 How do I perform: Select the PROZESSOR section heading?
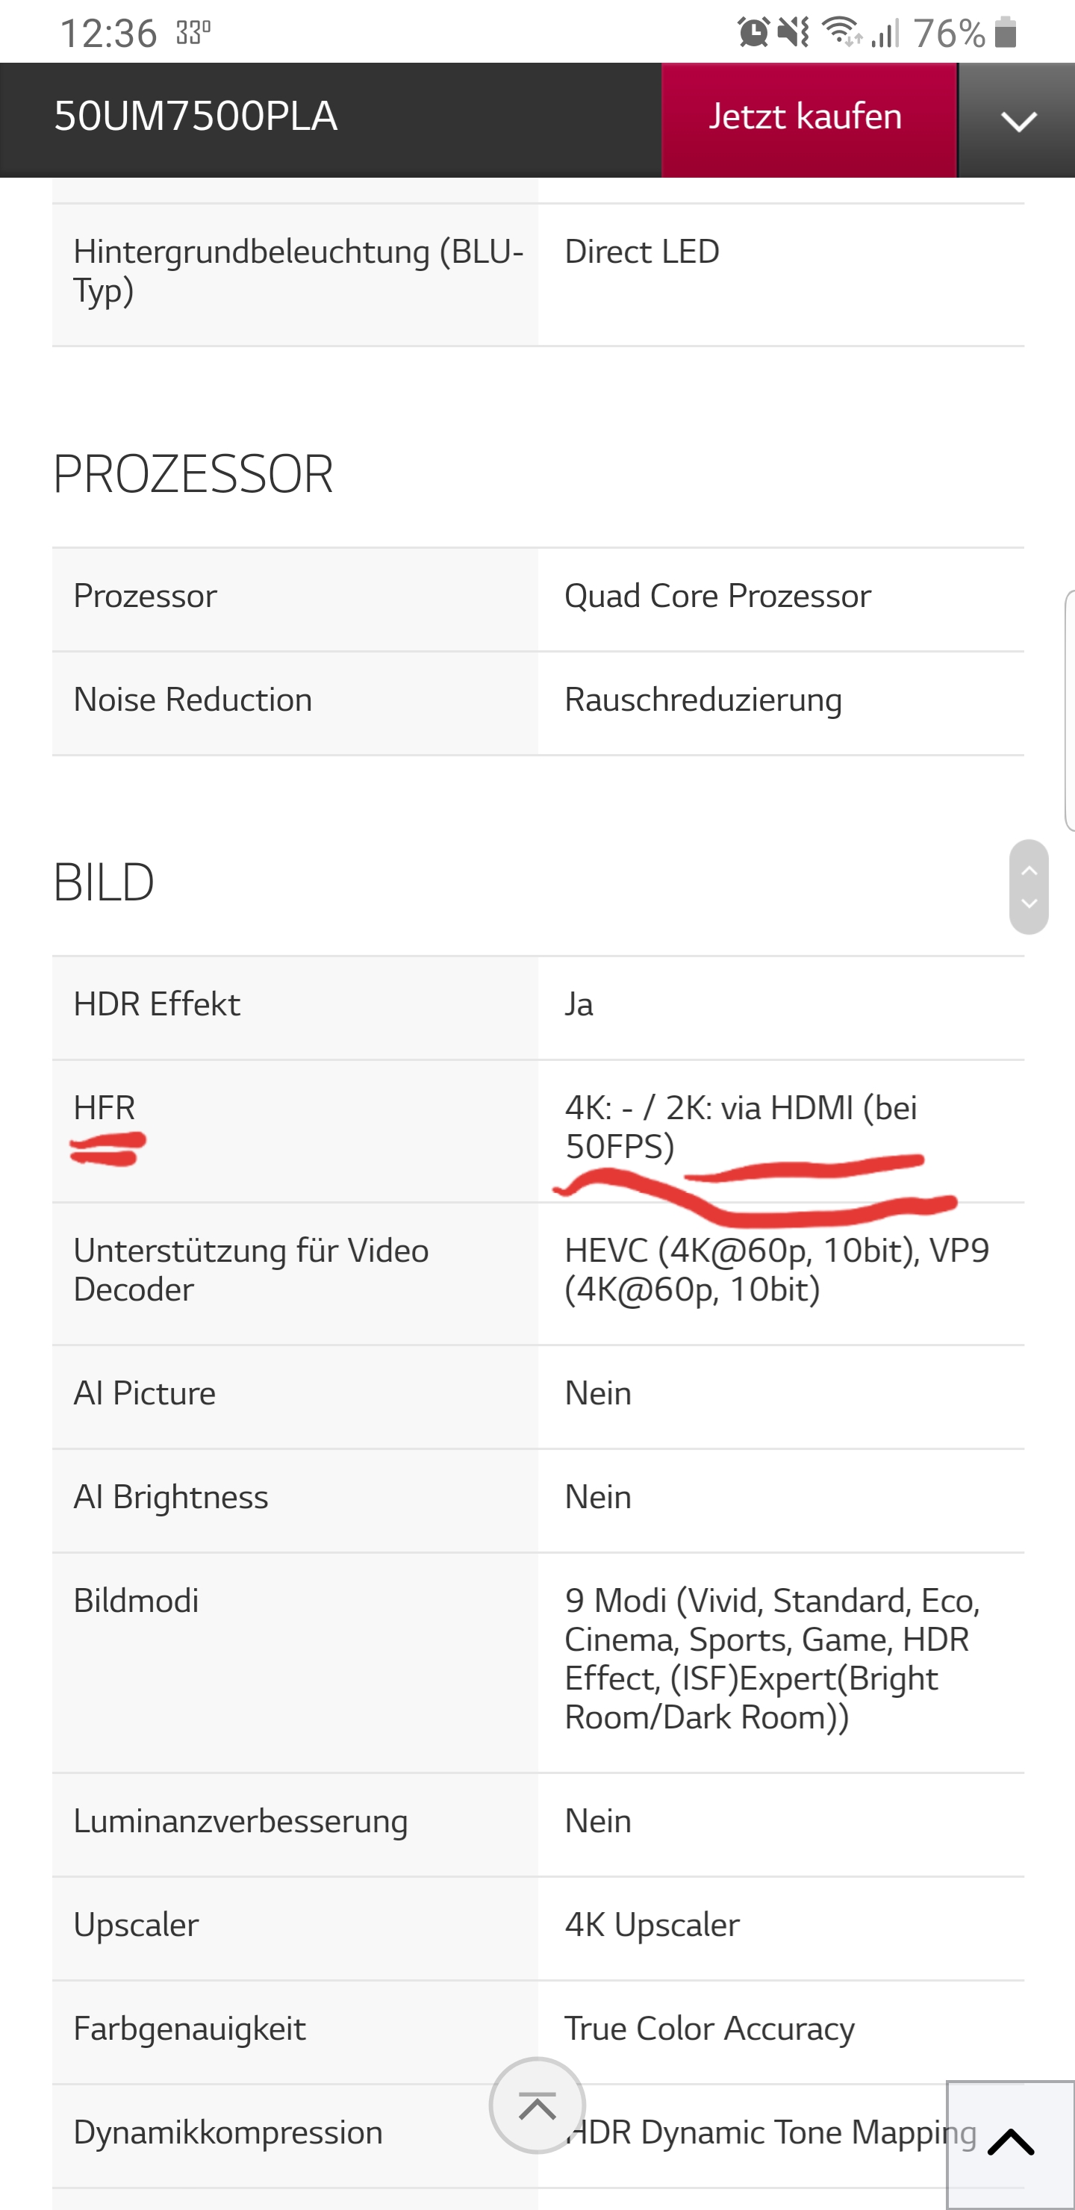193,474
